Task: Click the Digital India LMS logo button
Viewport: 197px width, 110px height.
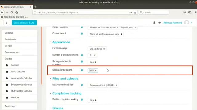Action: click(x=24, y=23)
